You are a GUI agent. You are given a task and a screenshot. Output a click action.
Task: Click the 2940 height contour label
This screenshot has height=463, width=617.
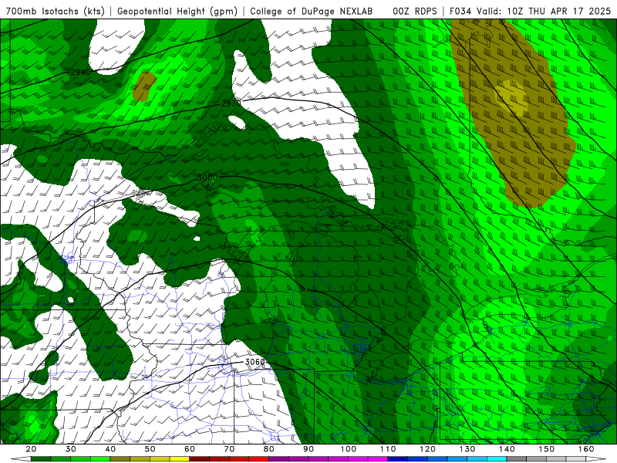[x=80, y=72]
